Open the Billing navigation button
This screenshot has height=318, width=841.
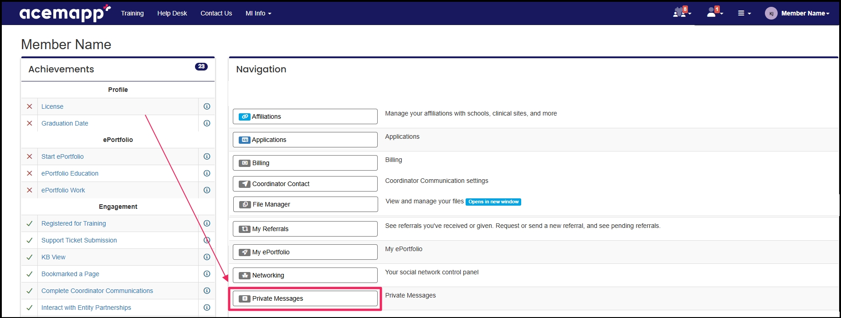[x=305, y=163]
